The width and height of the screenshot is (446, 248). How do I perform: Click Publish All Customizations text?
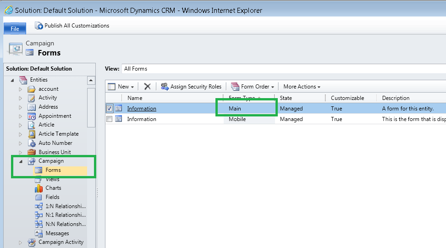[77, 26]
